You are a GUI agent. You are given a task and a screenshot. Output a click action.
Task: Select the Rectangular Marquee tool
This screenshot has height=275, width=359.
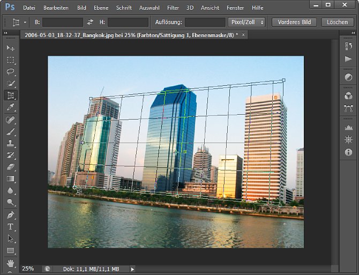pyautogui.click(x=10, y=60)
